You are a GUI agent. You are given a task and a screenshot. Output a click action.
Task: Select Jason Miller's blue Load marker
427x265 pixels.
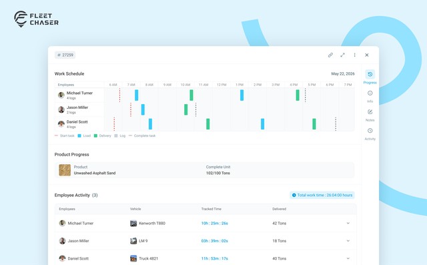[x=143, y=109]
